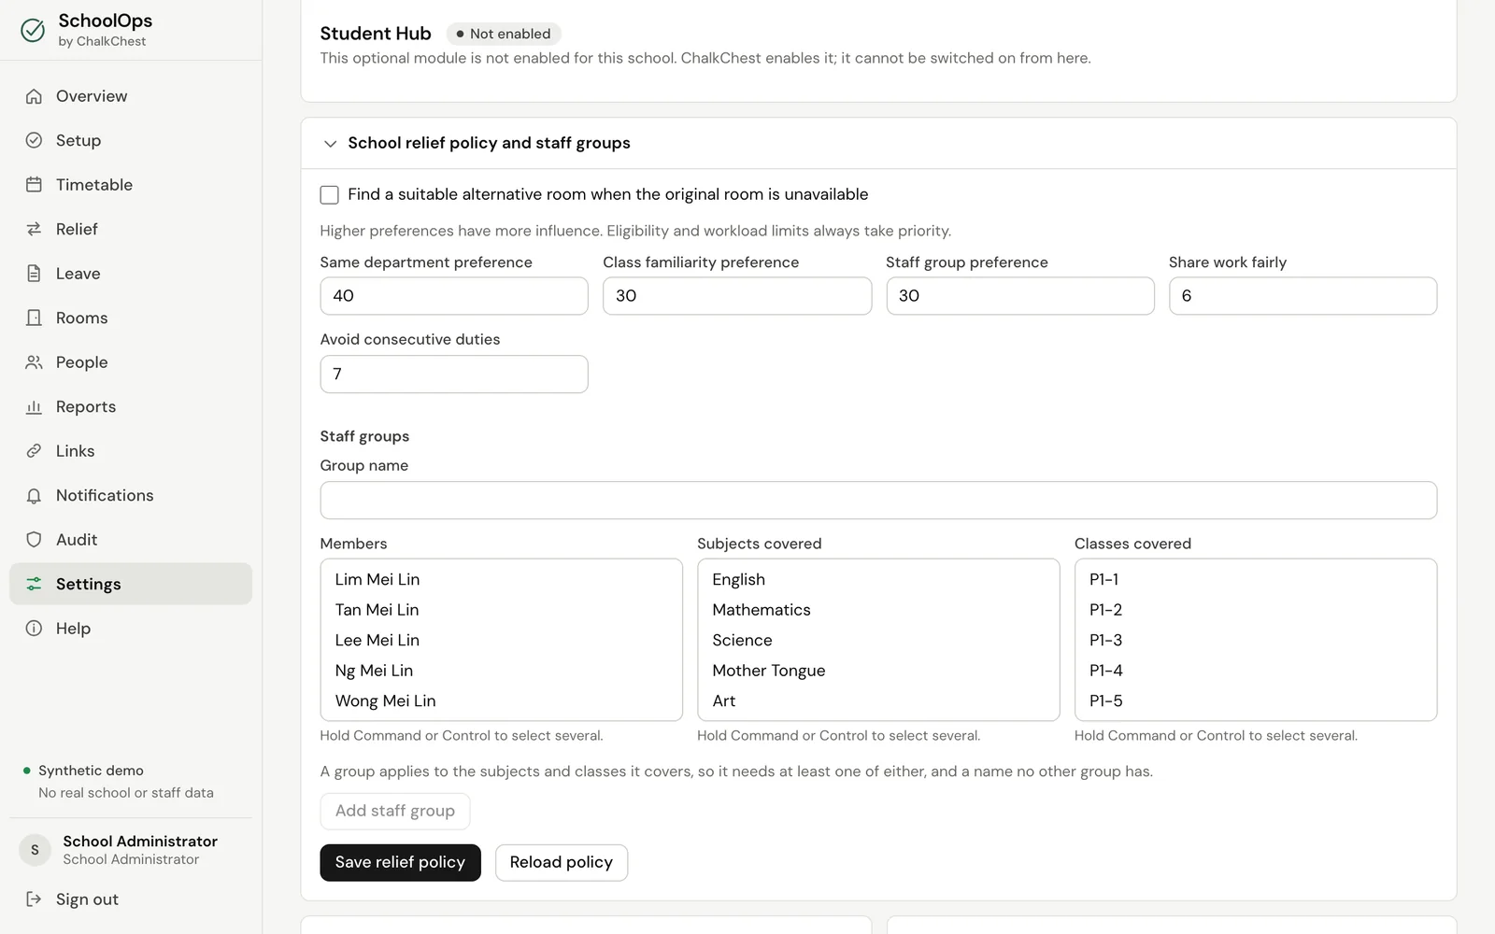Click the Help info icon
1495x934 pixels.
pyautogui.click(x=34, y=629)
